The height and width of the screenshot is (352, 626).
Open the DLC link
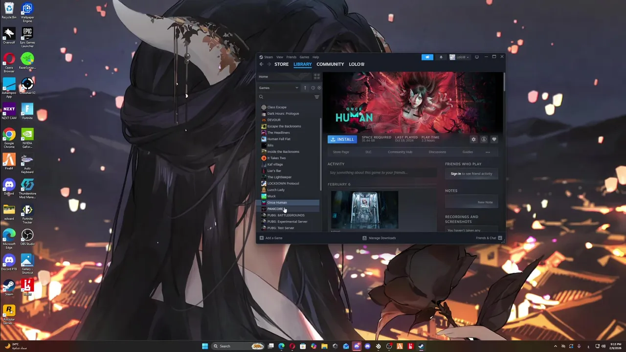pyautogui.click(x=368, y=152)
